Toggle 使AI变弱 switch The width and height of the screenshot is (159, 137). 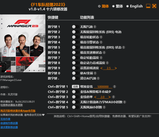pyautogui.click(x=75, y=73)
